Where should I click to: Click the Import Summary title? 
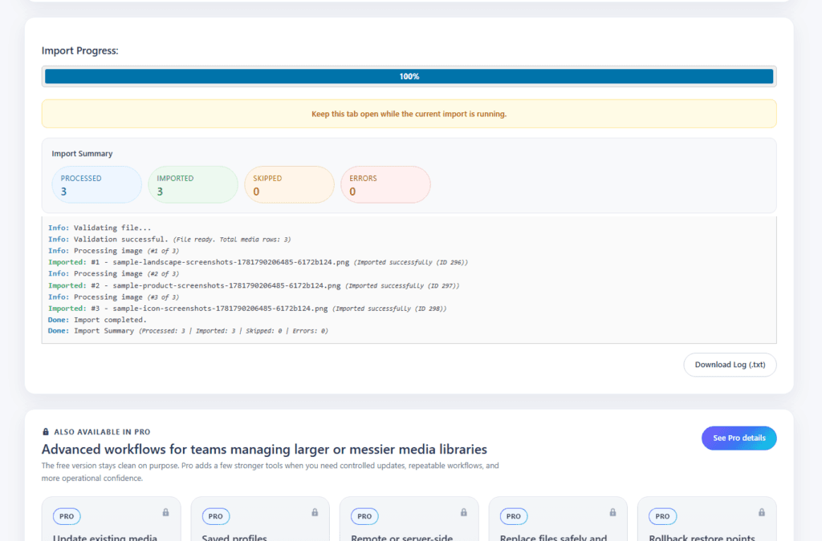click(82, 153)
